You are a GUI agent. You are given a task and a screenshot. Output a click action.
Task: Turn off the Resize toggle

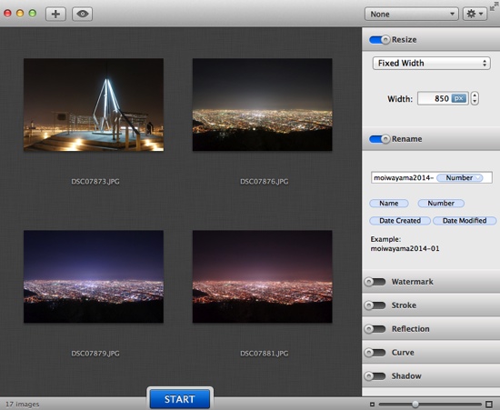click(379, 39)
